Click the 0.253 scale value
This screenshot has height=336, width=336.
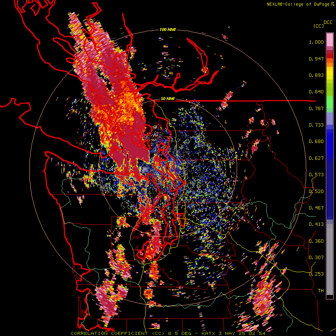(x=316, y=274)
